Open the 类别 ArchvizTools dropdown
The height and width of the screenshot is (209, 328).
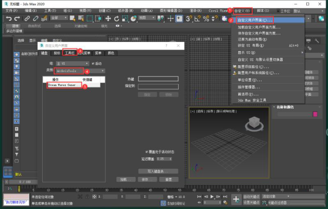click(x=80, y=71)
